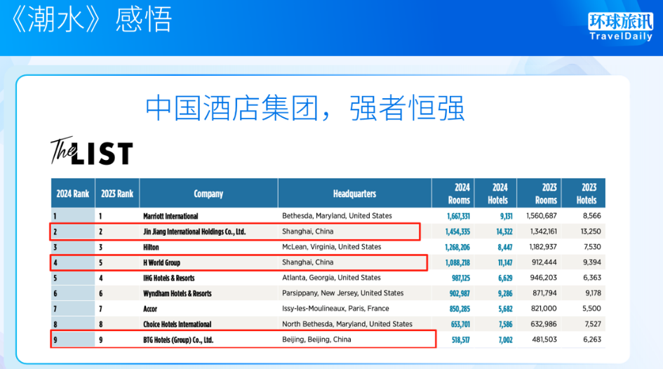Click the 1,454,335 rooms value
The height and width of the screenshot is (369, 663).
point(457,232)
